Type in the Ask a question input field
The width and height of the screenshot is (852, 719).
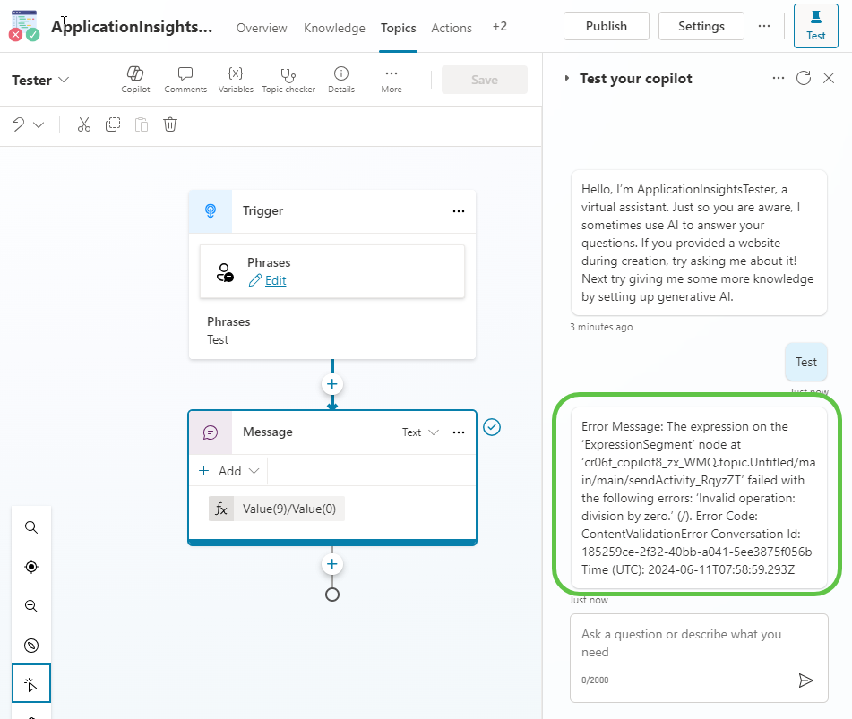(x=699, y=643)
